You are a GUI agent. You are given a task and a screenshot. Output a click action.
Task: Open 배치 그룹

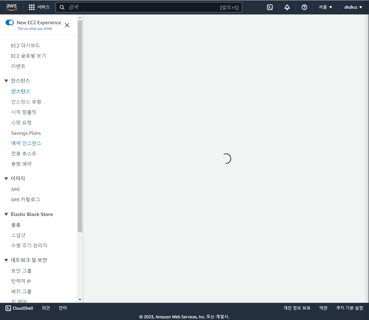coord(21,291)
